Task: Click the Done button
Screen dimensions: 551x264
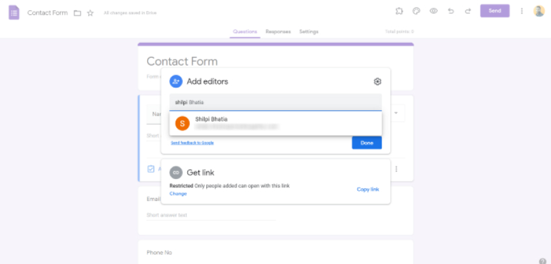Action: pos(367,143)
